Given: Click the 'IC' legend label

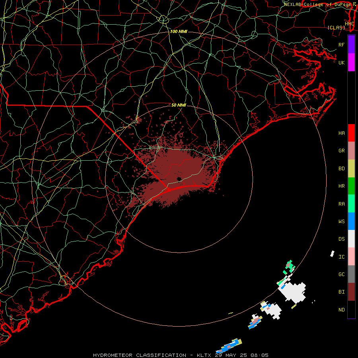Looking at the screenshot, I should [x=341, y=257].
